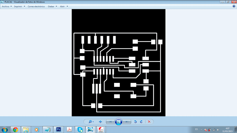Open Windows Explorer folder in taskbar

(26, 130)
